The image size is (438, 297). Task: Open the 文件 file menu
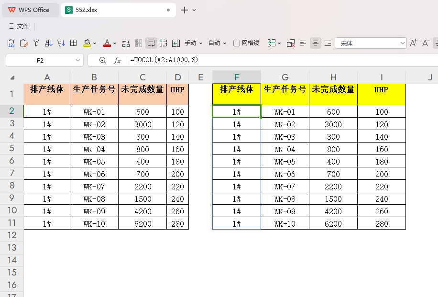(x=19, y=26)
